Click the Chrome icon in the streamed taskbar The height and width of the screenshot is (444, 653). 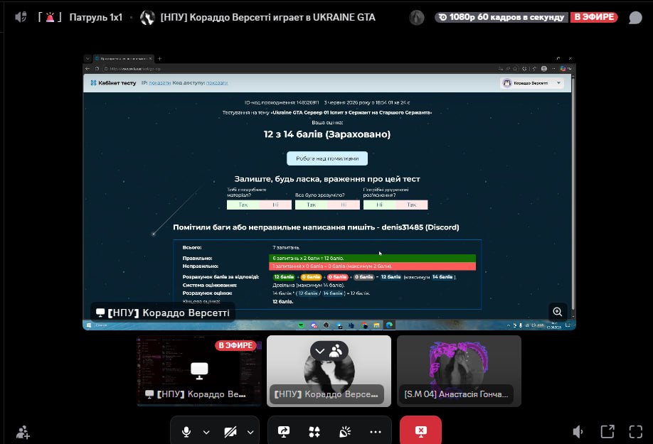click(364, 325)
